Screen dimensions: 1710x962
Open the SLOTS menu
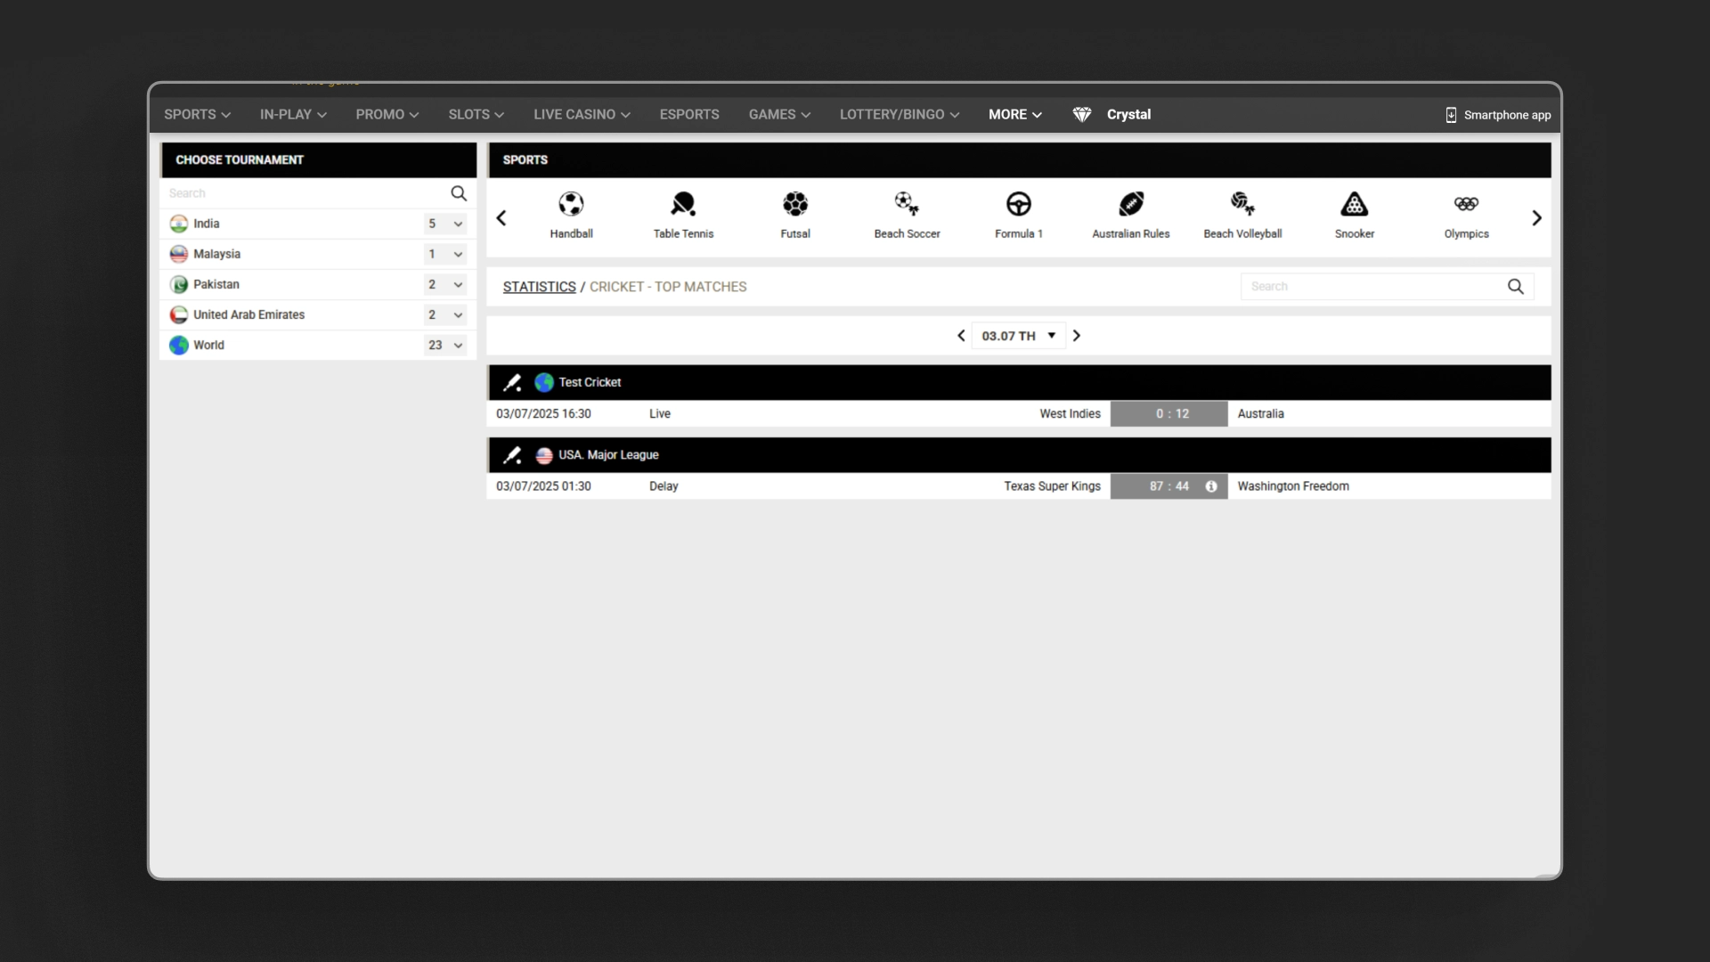(476, 115)
